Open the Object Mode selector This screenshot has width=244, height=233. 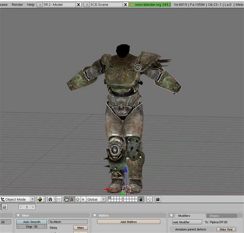(18, 199)
